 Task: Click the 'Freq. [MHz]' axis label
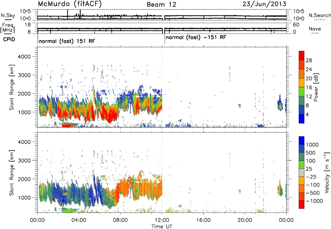click(8, 28)
